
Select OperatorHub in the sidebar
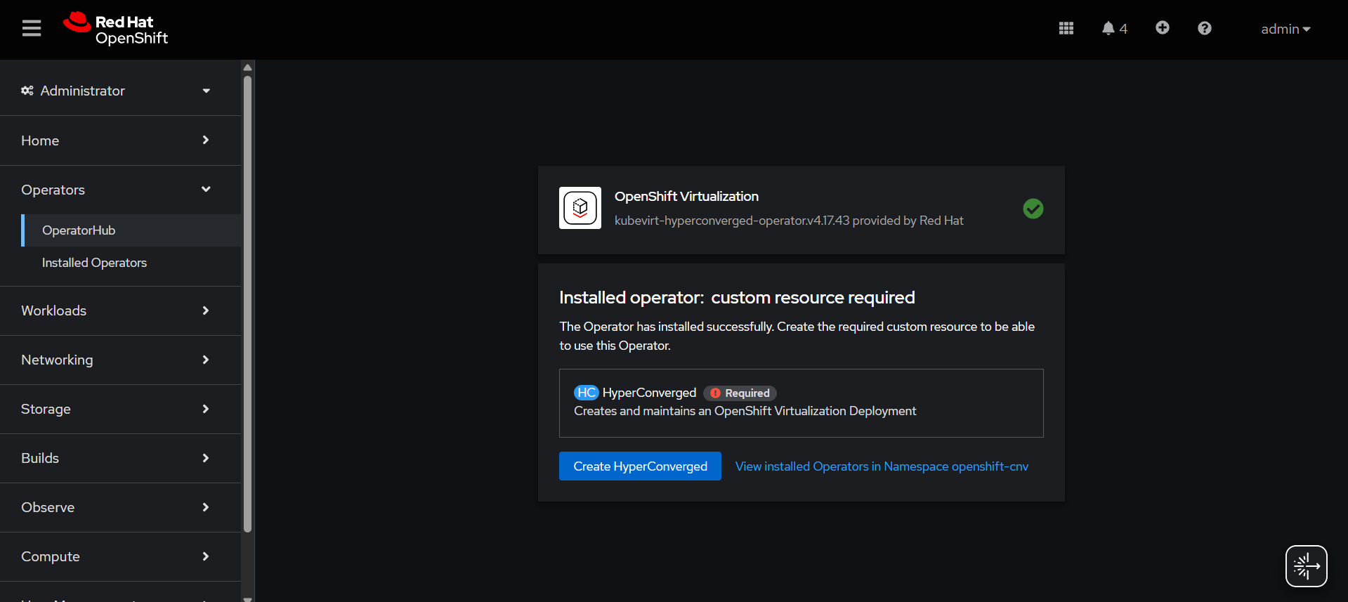79,230
